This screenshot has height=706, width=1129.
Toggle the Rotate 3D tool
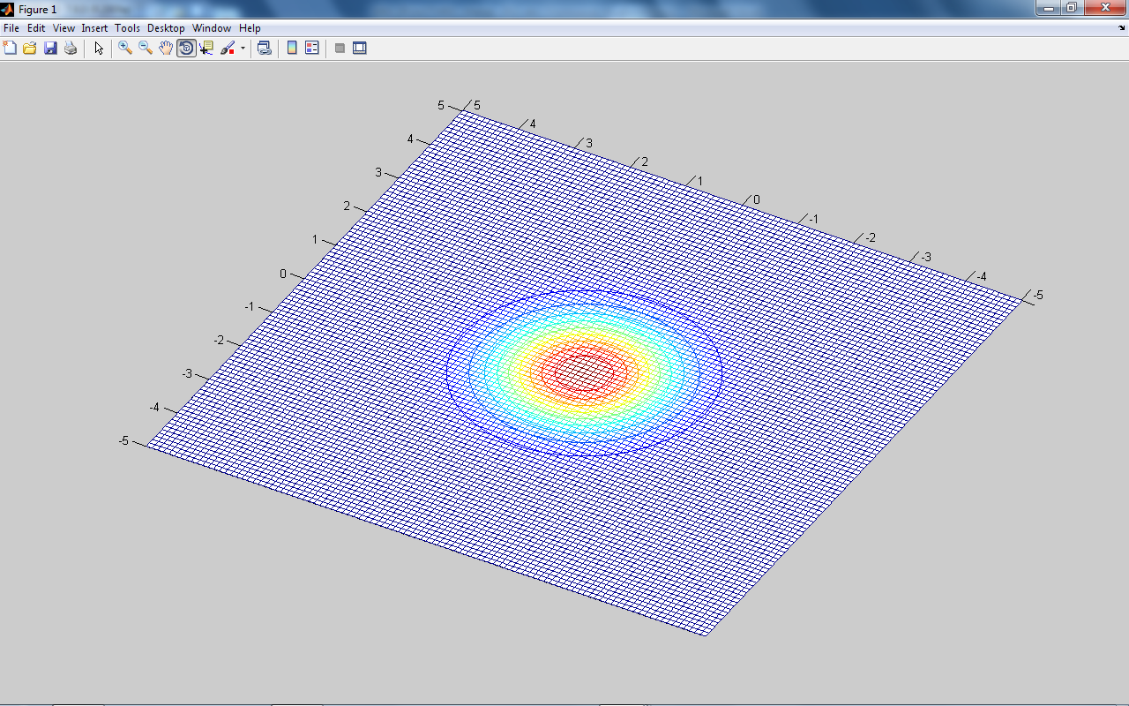point(186,48)
